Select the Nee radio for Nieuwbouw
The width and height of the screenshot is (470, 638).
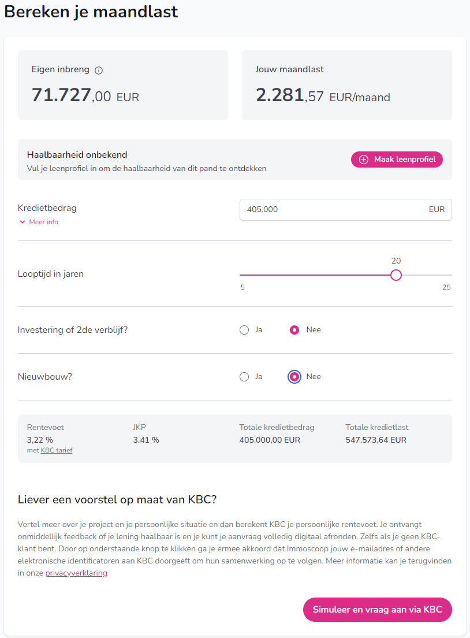[295, 376]
